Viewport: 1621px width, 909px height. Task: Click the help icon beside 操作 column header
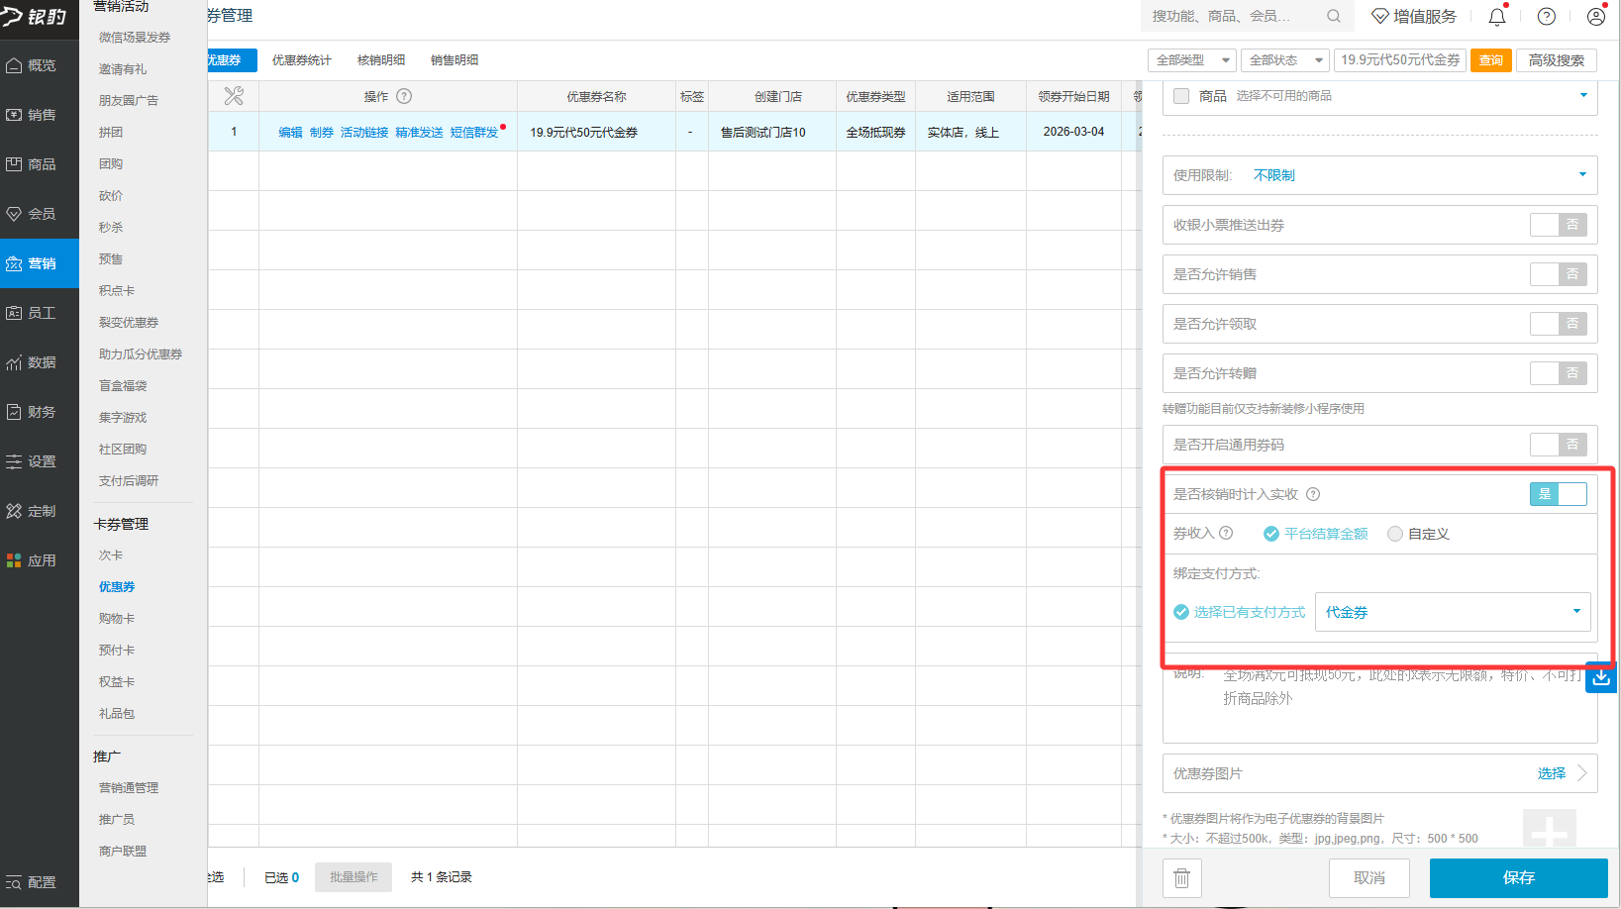click(404, 96)
